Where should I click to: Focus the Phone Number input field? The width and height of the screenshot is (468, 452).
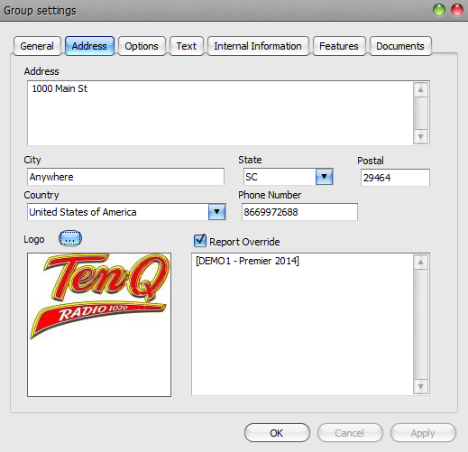[x=299, y=212]
